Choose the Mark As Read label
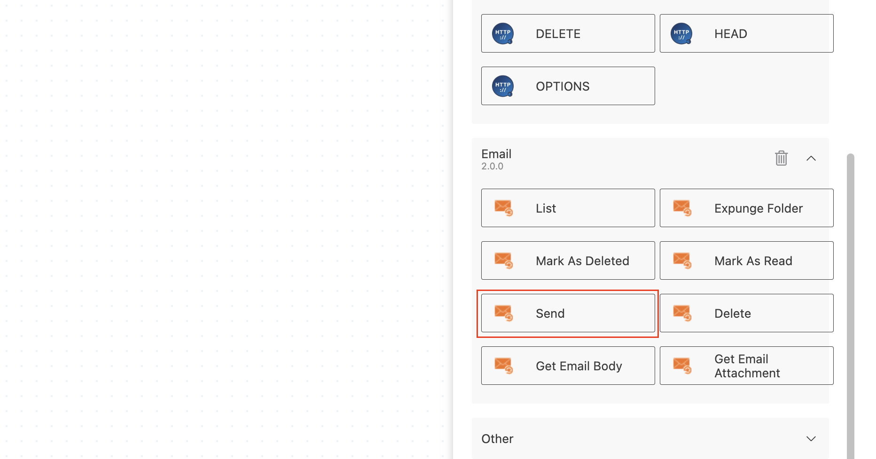Screen dimensions: 876x459 753,261
